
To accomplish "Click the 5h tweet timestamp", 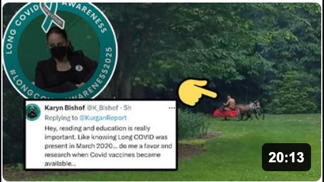I will coord(127,108).
